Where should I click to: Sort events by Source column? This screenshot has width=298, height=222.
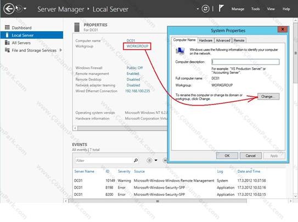pos(139,172)
